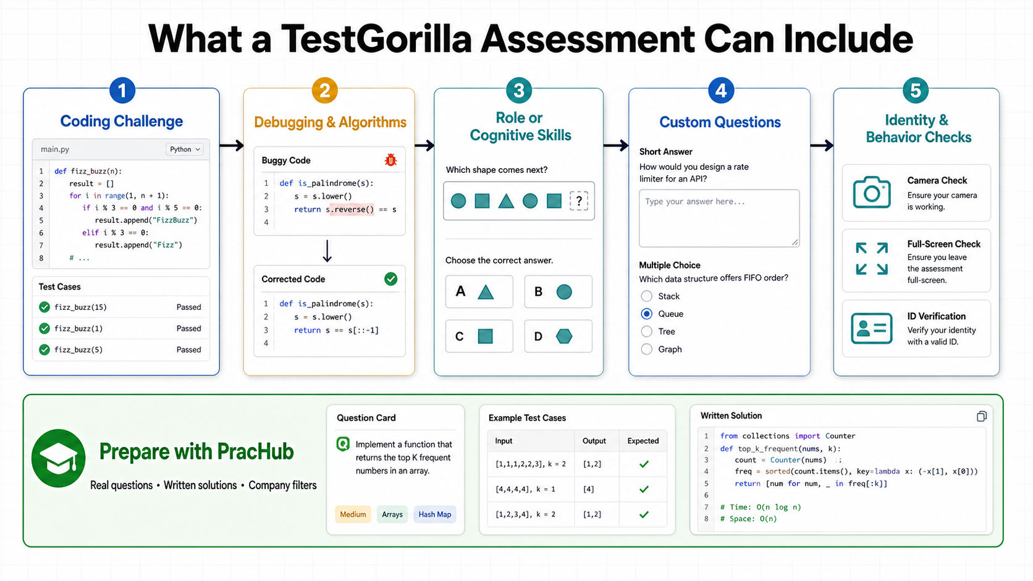Viewport: 1033px width, 581px height.
Task: Click the Camera Check camera icon
Action: (x=872, y=193)
